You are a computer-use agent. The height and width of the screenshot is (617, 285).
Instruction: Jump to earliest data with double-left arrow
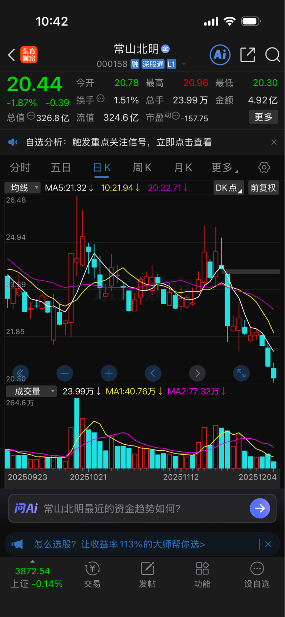[20, 373]
